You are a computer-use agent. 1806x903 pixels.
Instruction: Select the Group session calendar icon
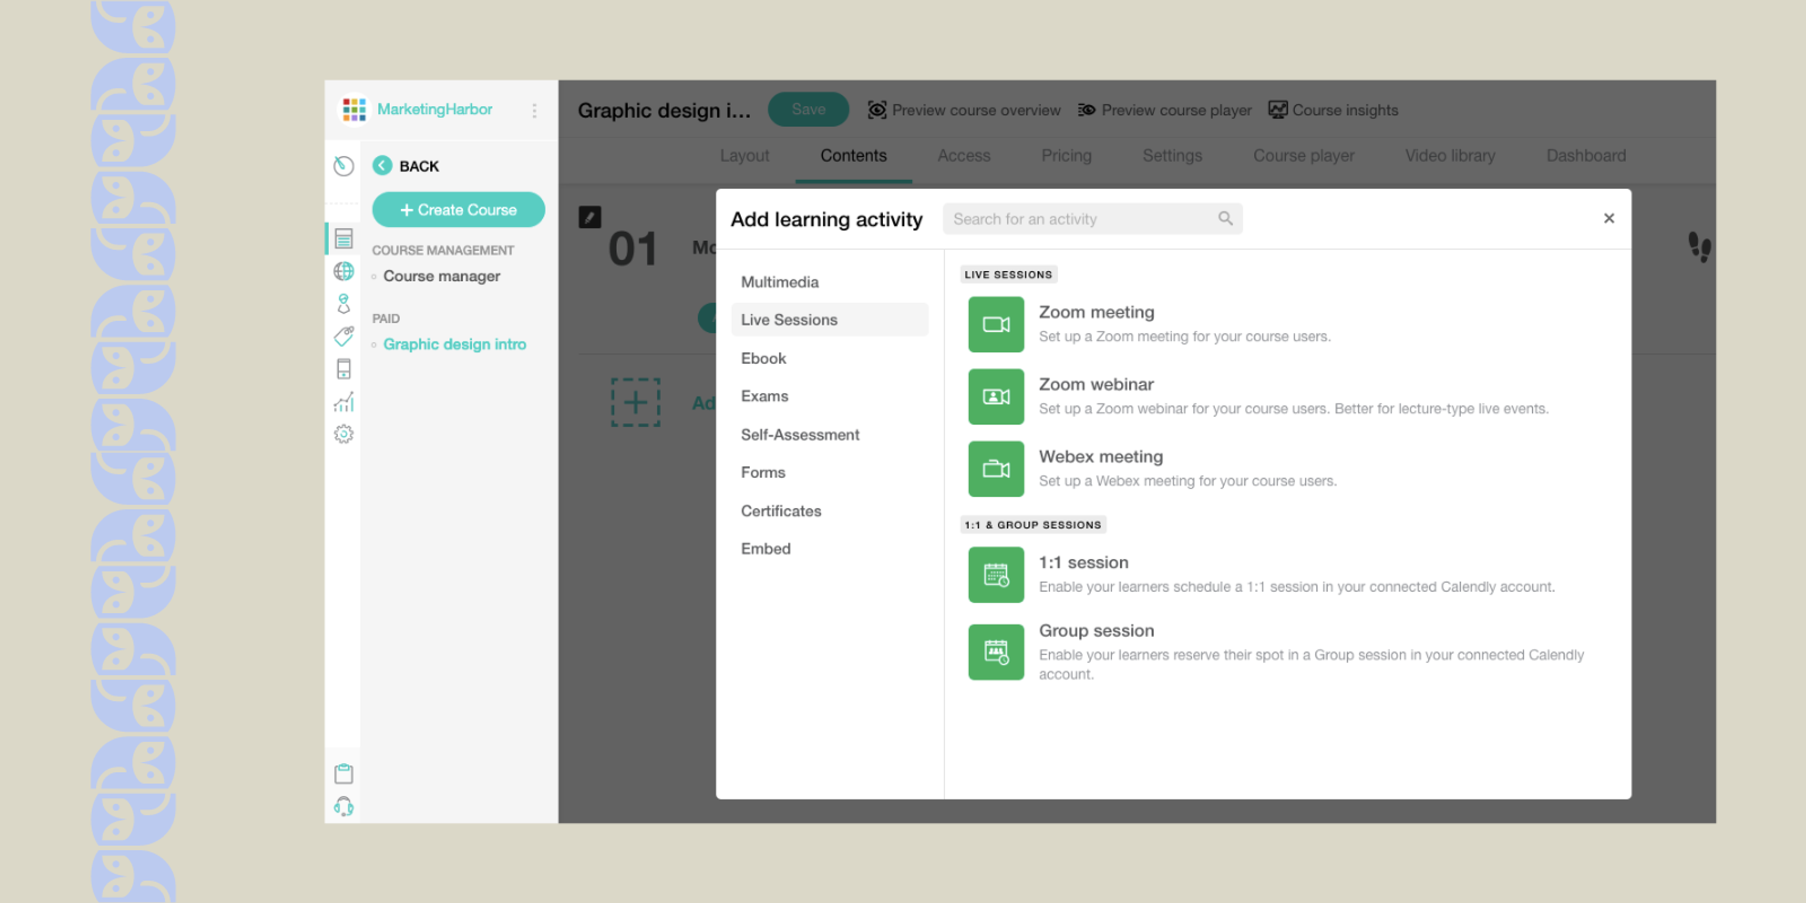(x=996, y=652)
